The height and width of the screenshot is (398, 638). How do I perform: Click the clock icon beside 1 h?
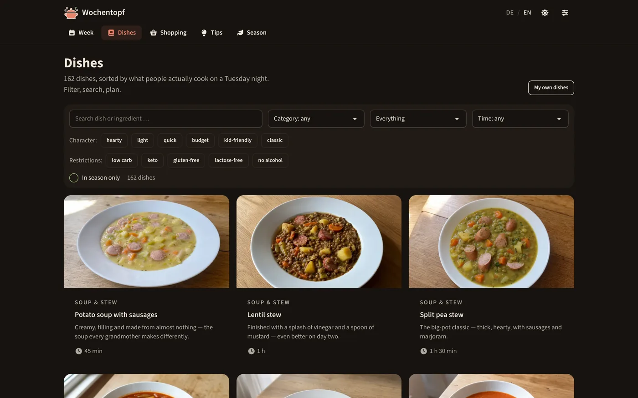coord(251,351)
